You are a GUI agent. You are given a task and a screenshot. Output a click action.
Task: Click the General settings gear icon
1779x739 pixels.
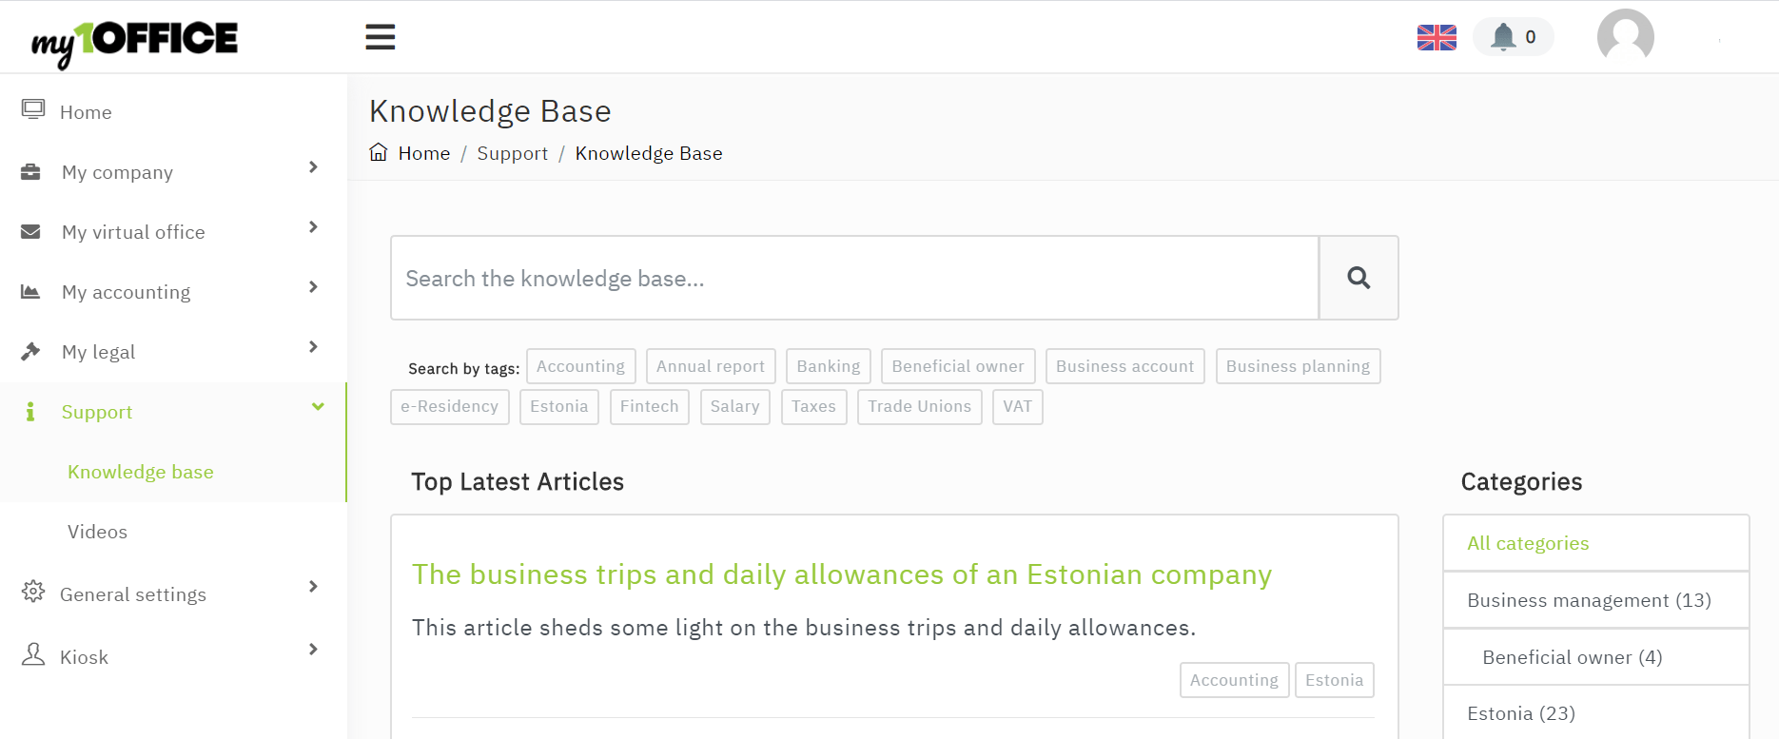pos(33,592)
